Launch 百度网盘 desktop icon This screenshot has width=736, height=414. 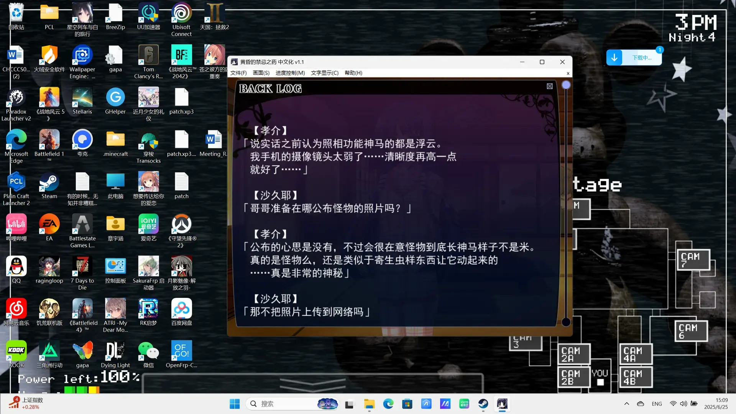pyautogui.click(x=181, y=313)
